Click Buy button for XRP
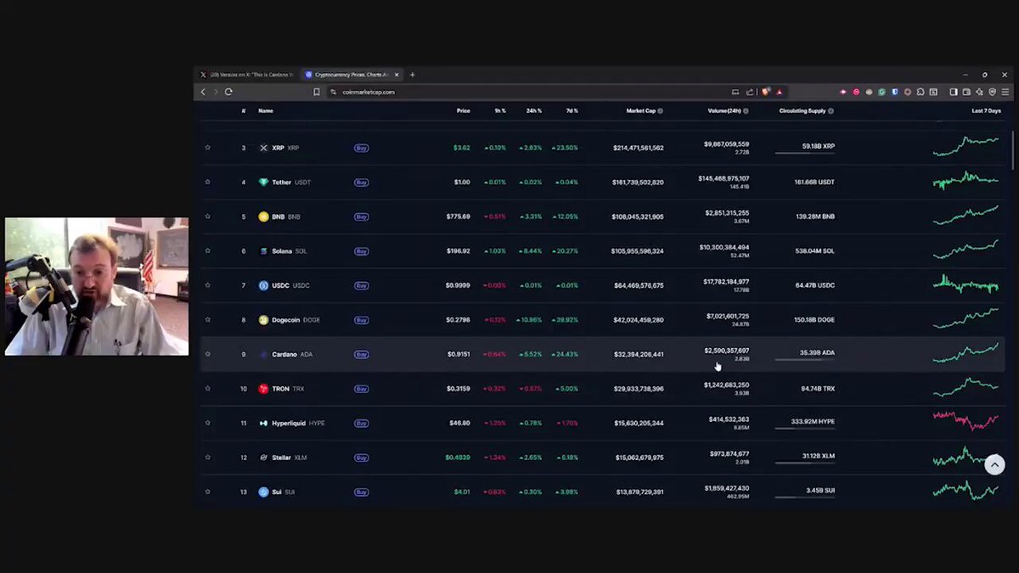 (361, 148)
